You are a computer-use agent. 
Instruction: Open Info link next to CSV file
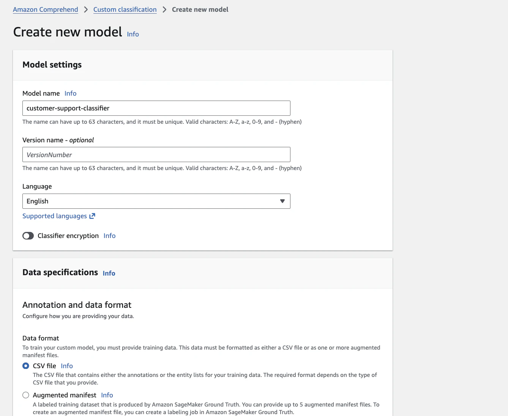[67, 366]
